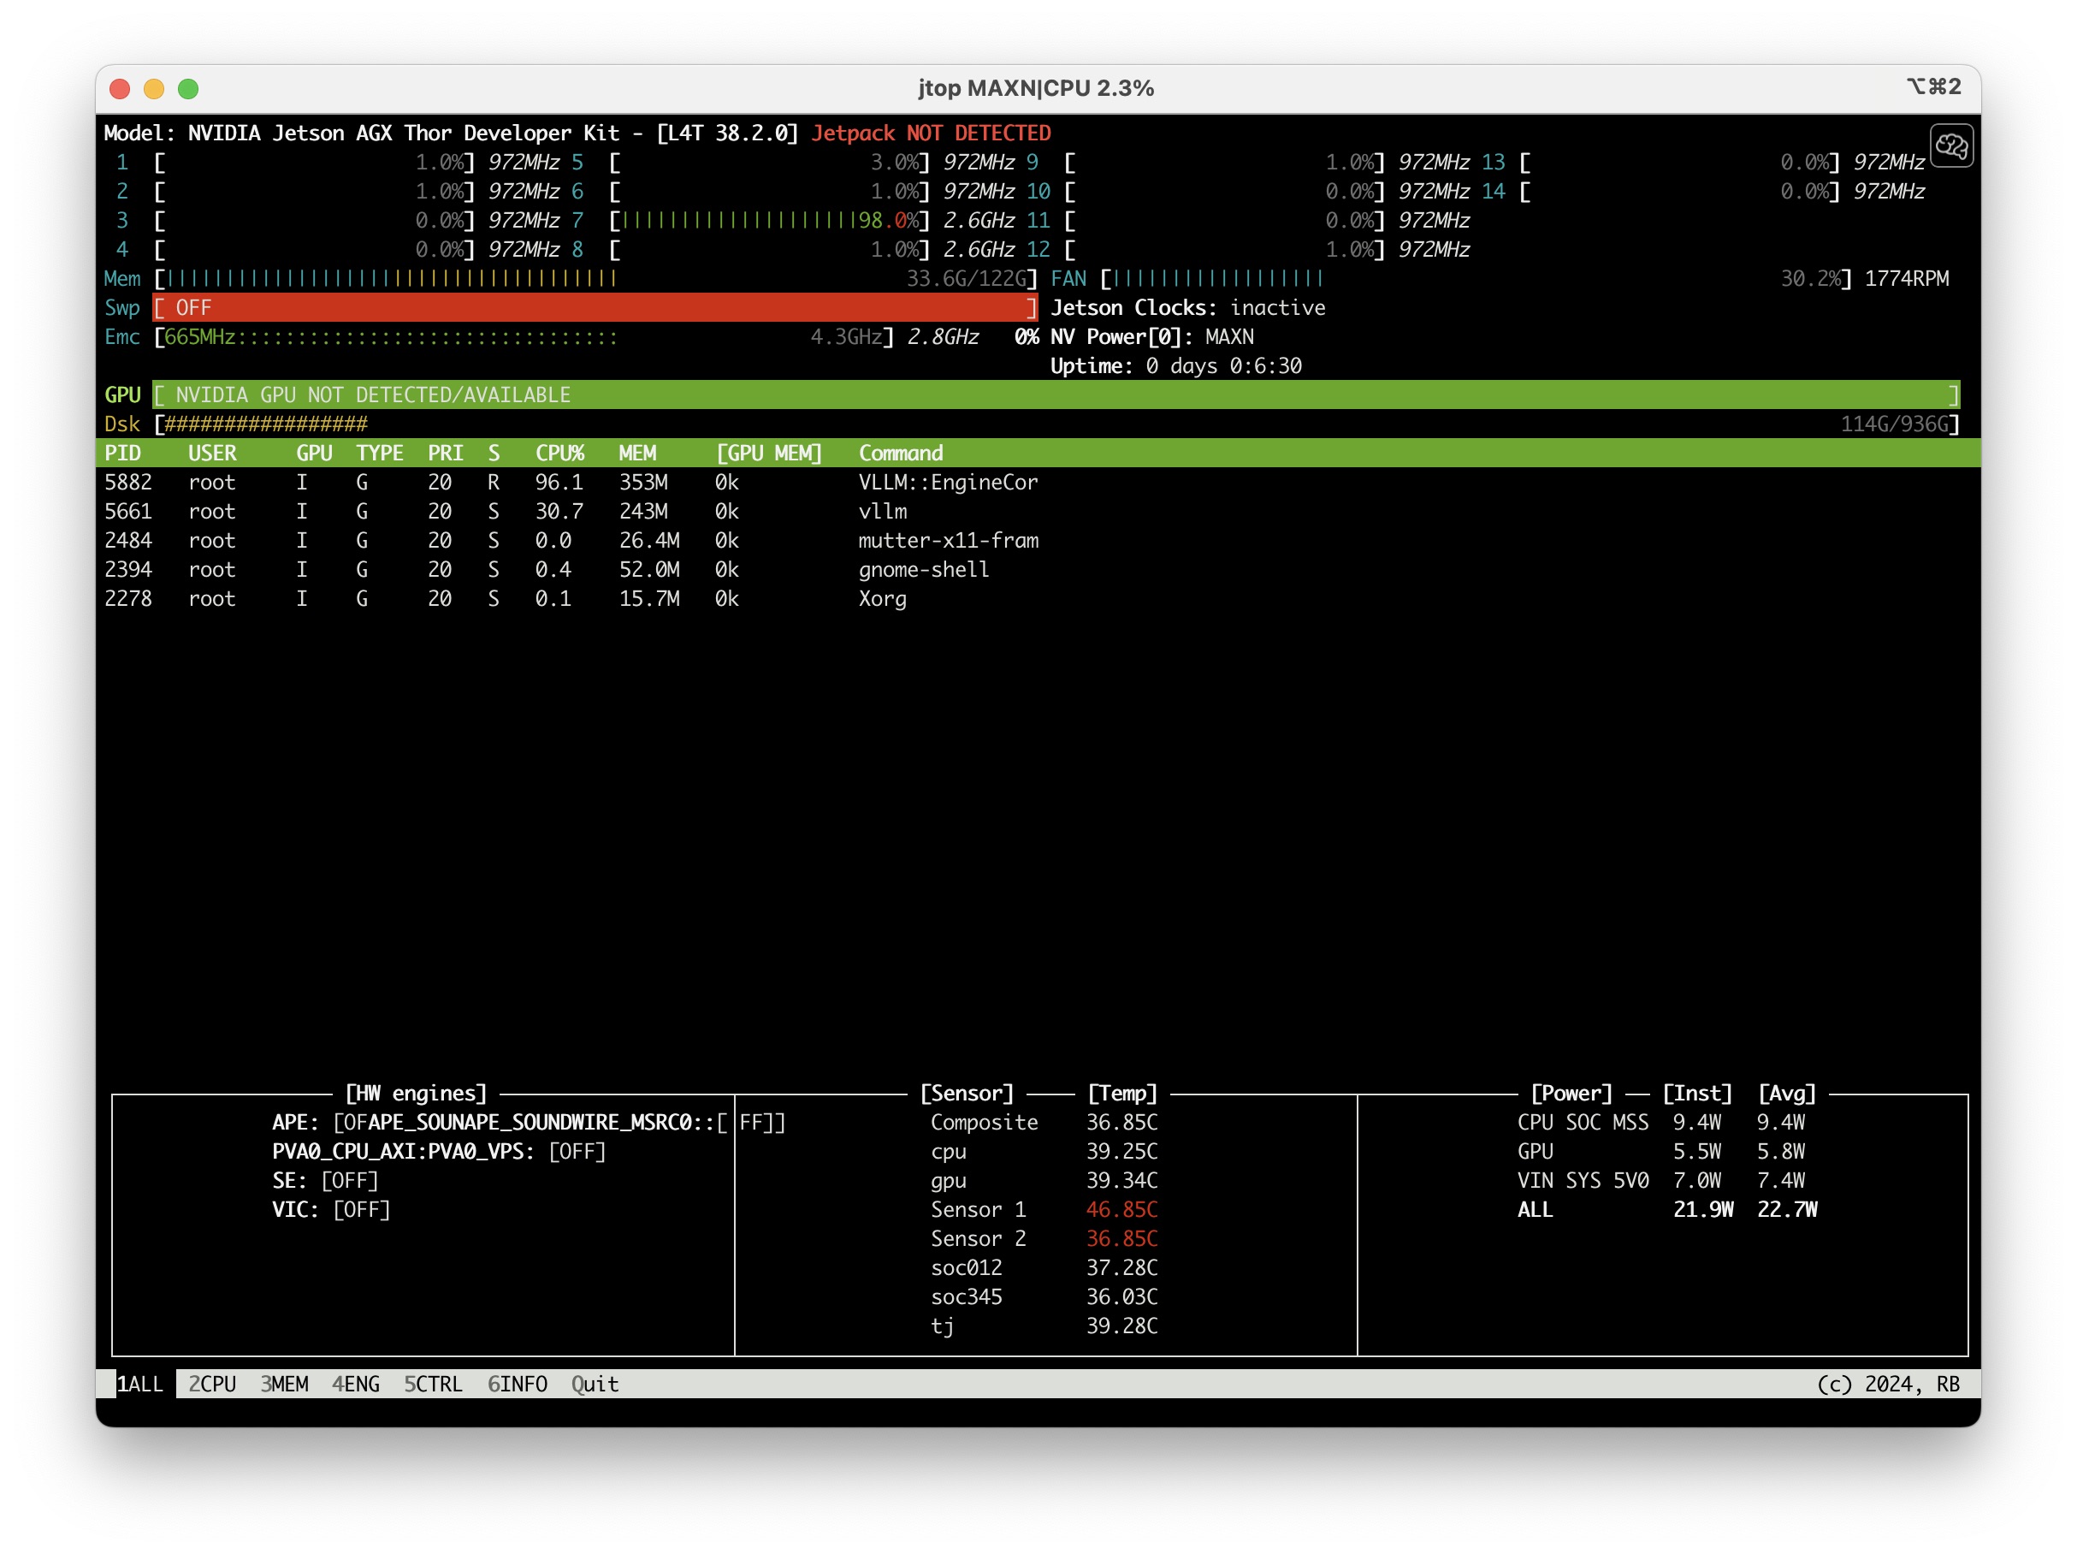This screenshot has height=1554, width=2077.
Task: Select the 5CTRL tab
Action: tap(433, 1383)
